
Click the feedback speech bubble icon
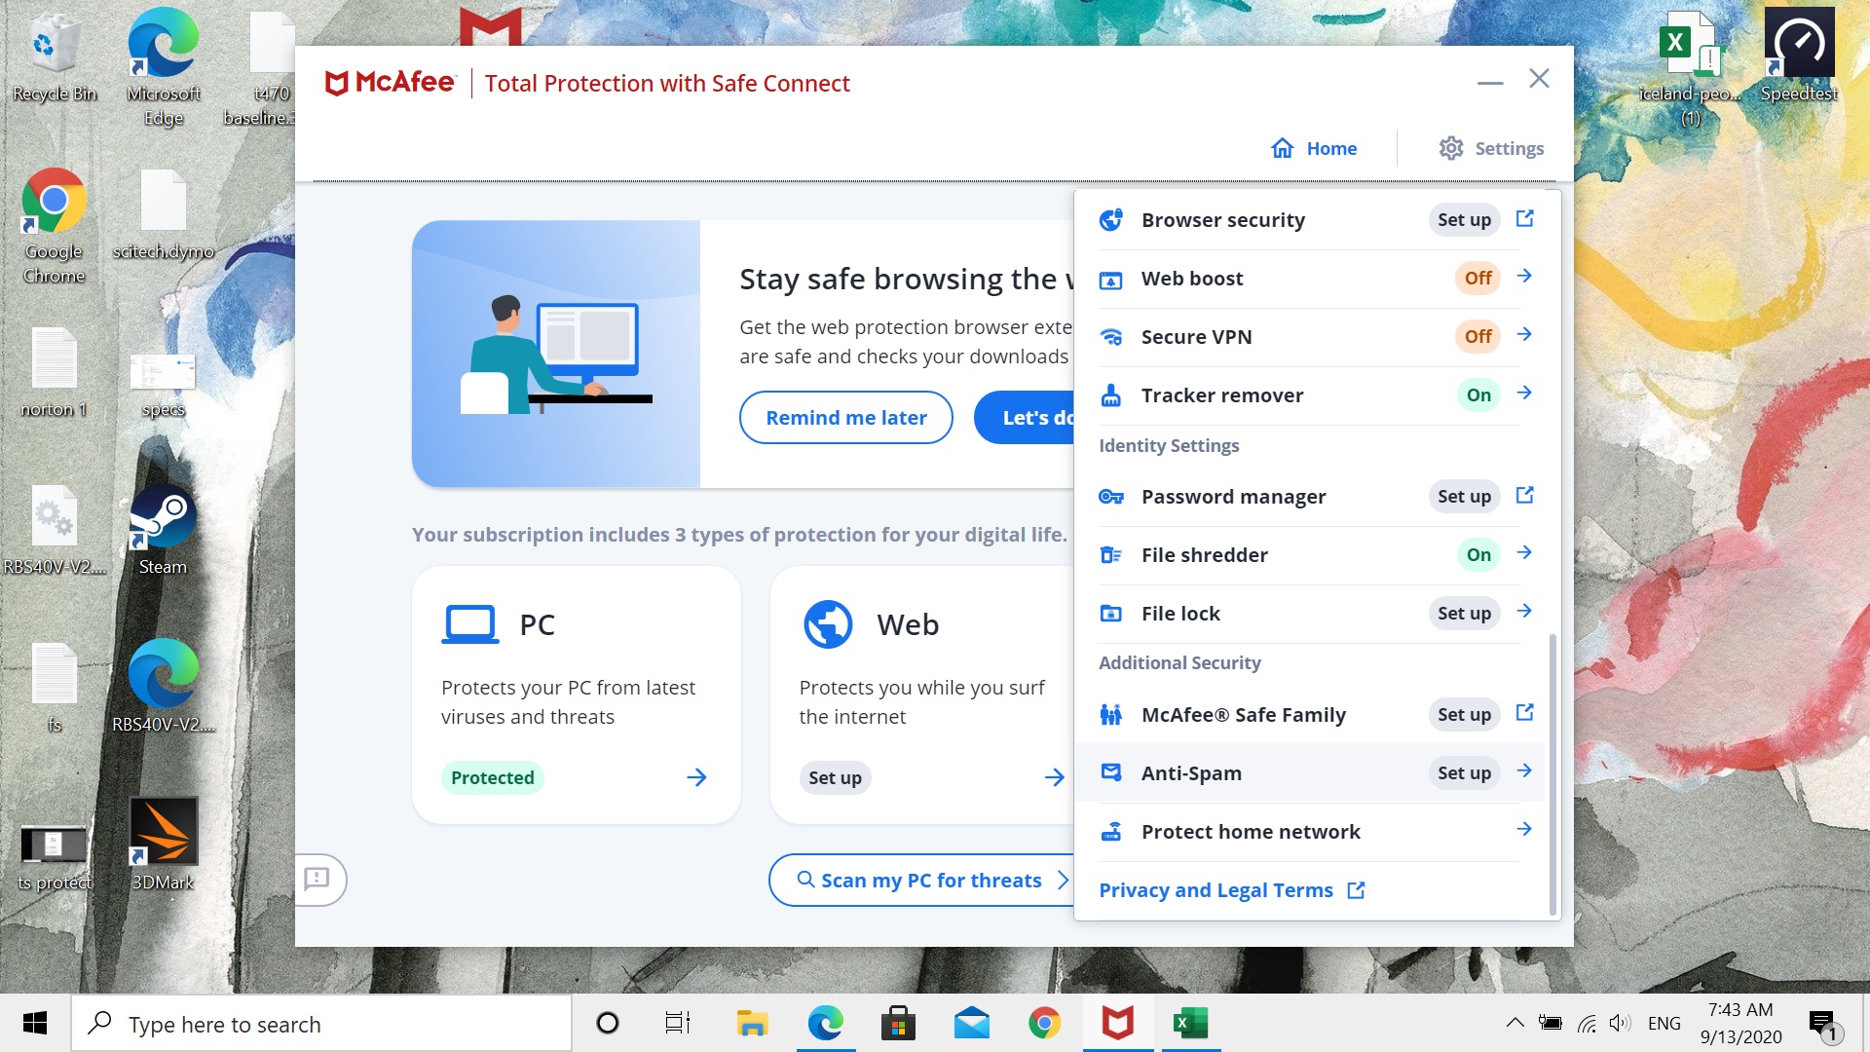click(x=318, y=880)
